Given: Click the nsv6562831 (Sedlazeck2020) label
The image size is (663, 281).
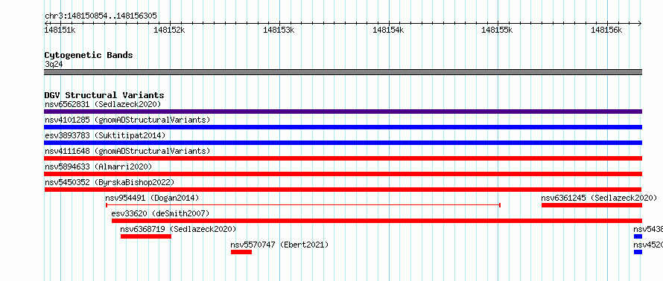Looking at the screenshot, I should click(103, 104).
